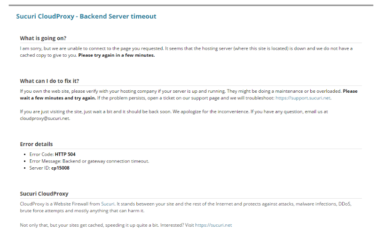Click the 'Server ID:' bullet label

(39, 168)
